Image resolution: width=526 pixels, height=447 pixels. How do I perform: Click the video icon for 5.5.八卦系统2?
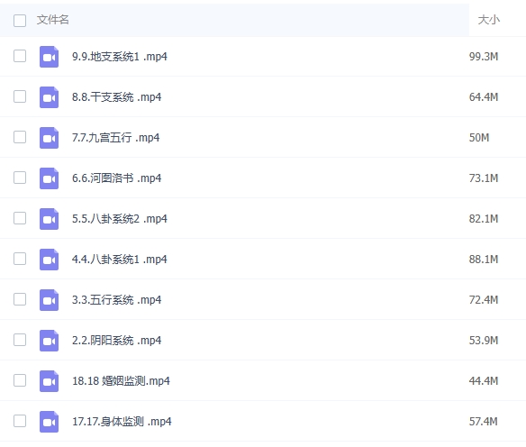tap(49, 219)
